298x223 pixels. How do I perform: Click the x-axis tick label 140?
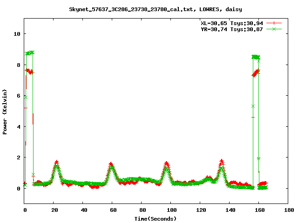tap(230, 210)
